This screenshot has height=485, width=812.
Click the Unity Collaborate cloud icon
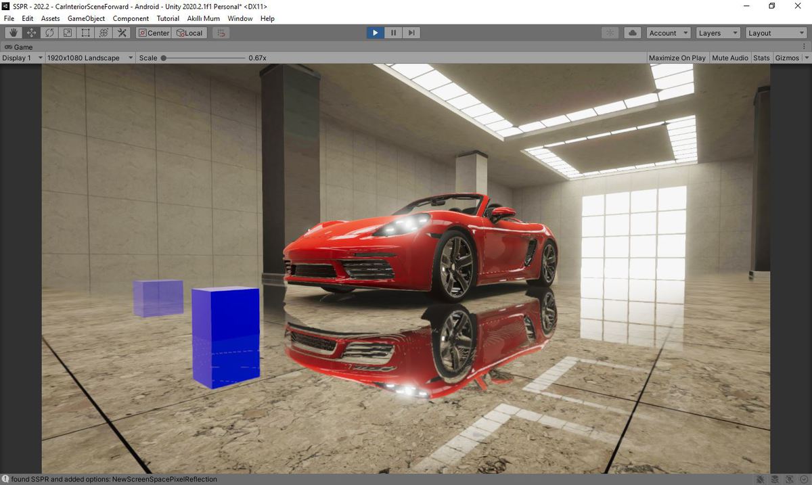pos(632,32)
